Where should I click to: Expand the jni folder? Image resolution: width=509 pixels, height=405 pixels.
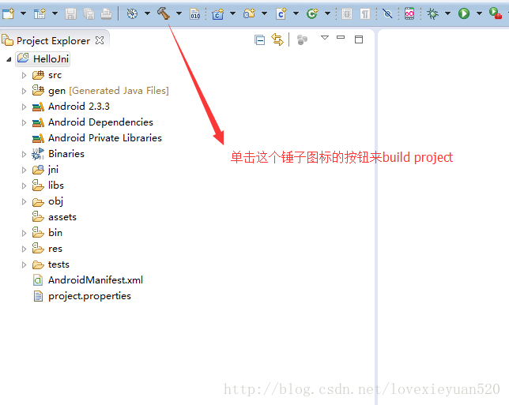tap(24, 170)
